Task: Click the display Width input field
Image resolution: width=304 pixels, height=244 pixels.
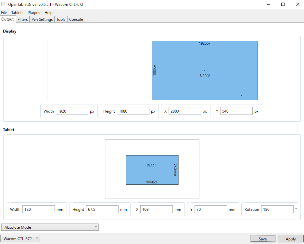Action: (x=72, y=111)
